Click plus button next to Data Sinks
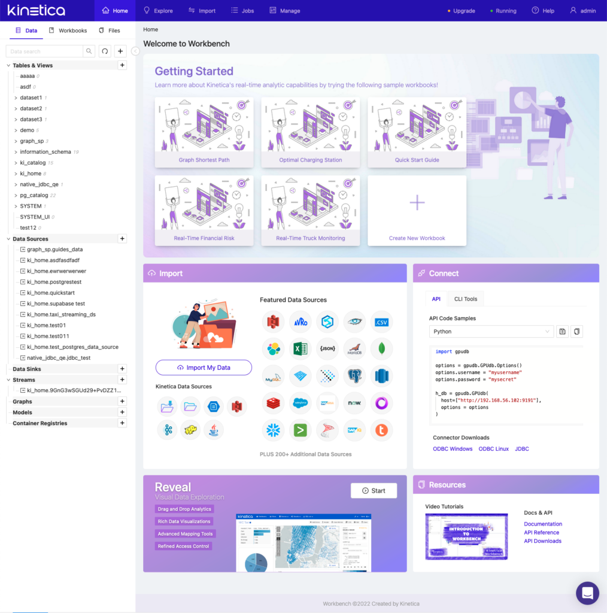Image resolution: width=607 pixels, height=613 pixels. click(x=122, y=369)
